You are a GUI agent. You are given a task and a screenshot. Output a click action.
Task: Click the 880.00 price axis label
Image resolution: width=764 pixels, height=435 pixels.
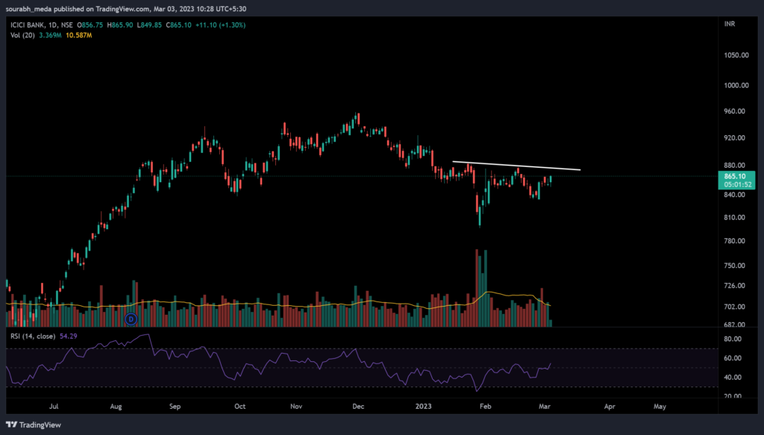coord(735,165)
